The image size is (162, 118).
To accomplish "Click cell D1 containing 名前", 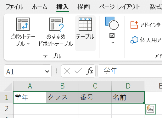I will (x=128, y=97).
